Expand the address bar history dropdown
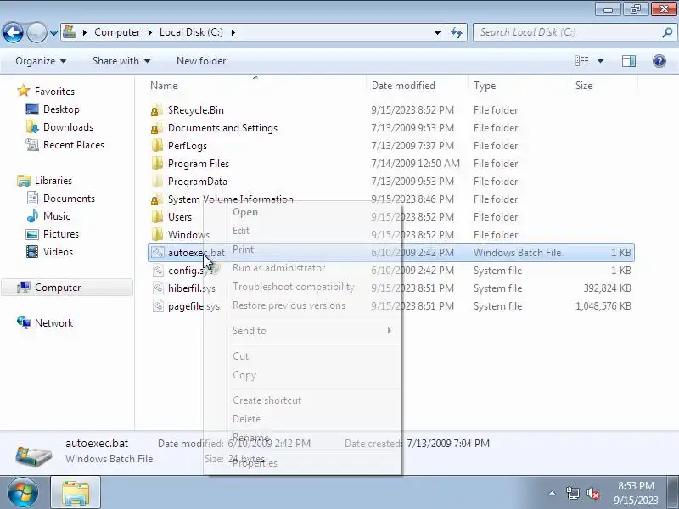Image resolution: width=679 pixels, height=509 pixels. (437, 32)
